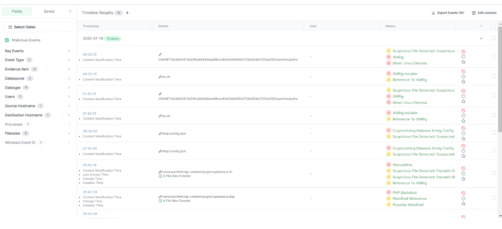502x229 pixels.
Task: Check the row checkbox for 06:30:30 event
Action: [x=494, y=132]
